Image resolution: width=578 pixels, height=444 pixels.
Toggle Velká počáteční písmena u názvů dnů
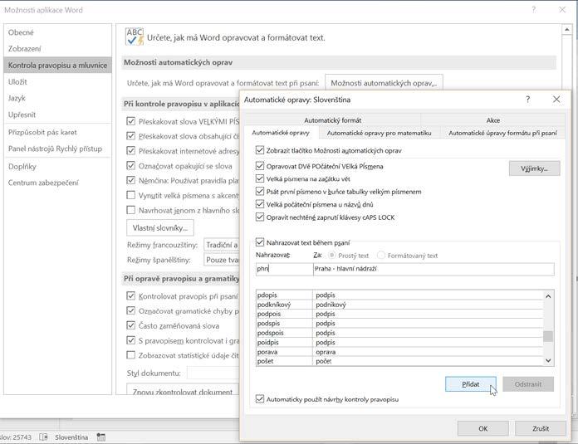[x=260, y=204]
